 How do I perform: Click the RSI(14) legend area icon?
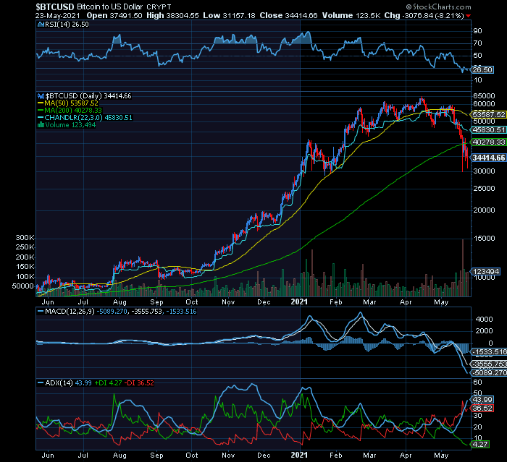coord(41,25)
